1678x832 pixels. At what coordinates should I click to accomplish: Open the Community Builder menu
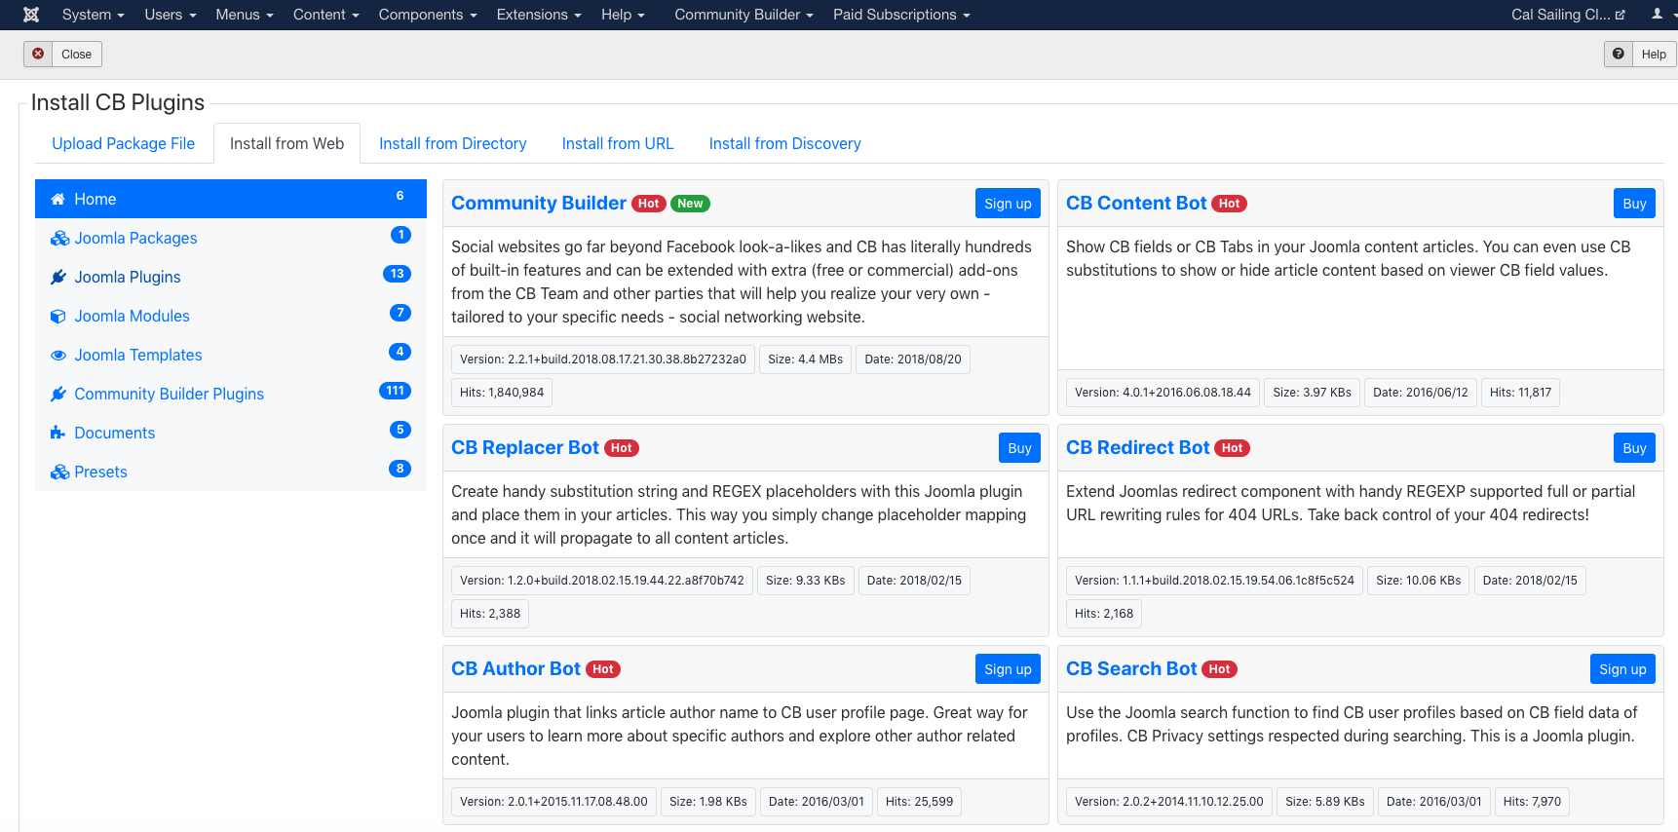[x=744, y=15]
